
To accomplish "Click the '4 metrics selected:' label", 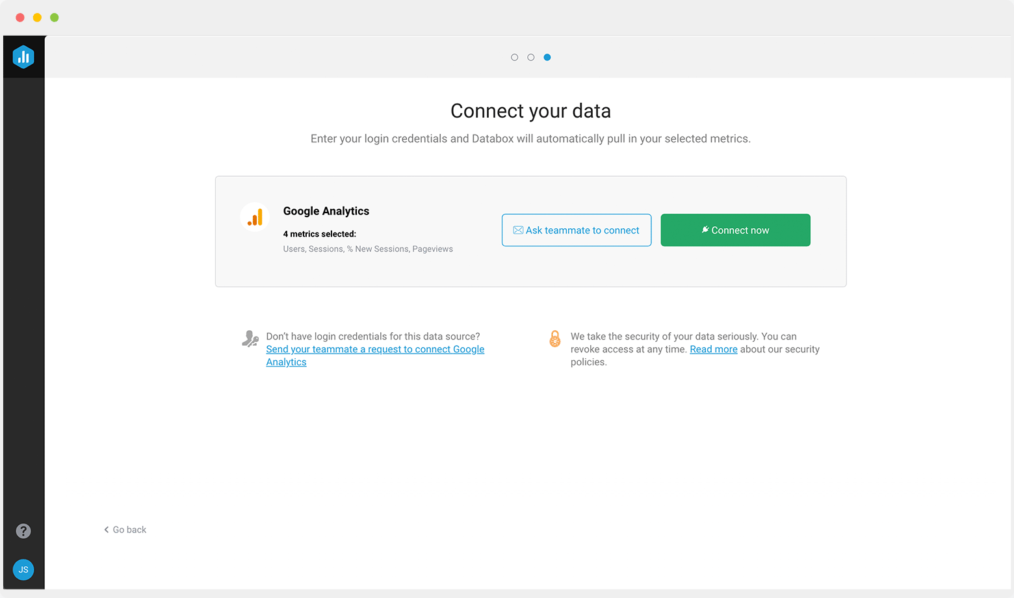I will click(x=320, y=234).
